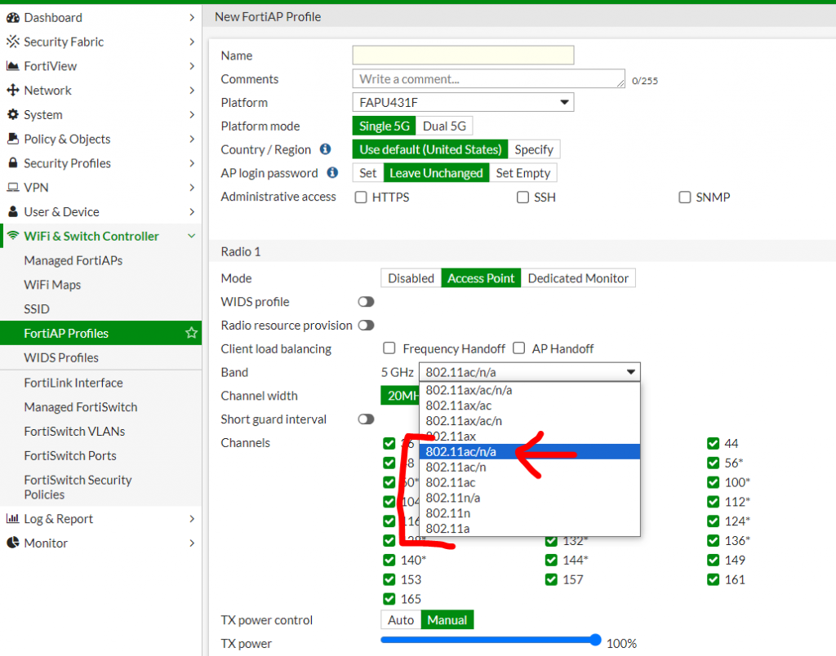Expand the System menu chevron
Viewport: 836px width, 656px height.
(191, 114)
